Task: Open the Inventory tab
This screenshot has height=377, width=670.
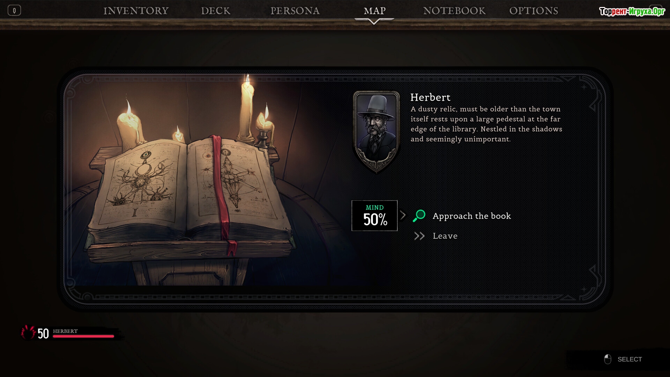Action: [x=136, y=11]
